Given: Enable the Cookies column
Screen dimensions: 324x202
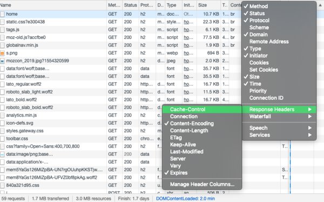Looking at the screenshot, I should [x=279, y=63].
